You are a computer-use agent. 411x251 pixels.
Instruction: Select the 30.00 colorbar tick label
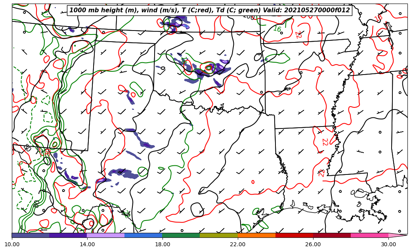[x=388, y=244]
